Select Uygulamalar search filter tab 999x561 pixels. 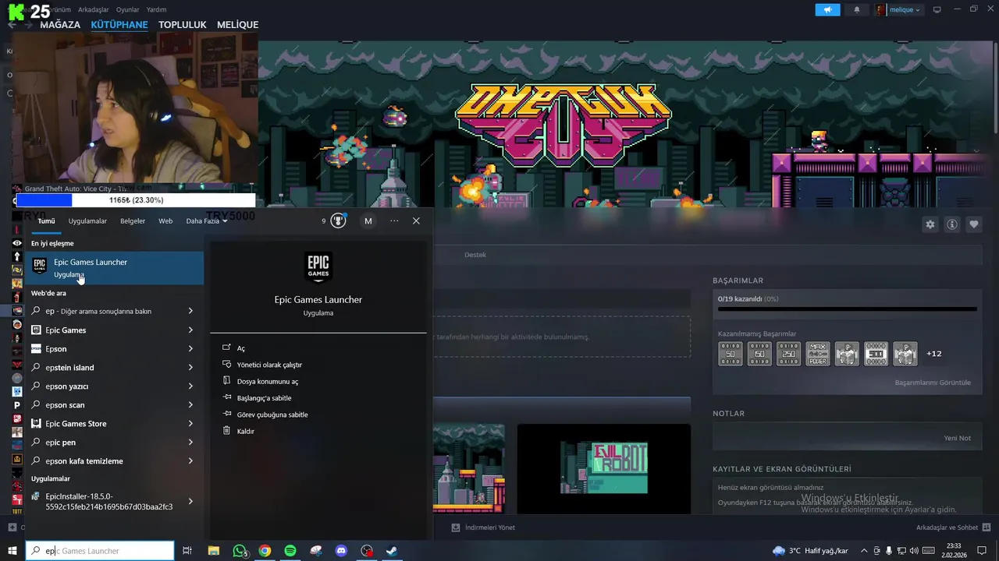coord(87,221)
